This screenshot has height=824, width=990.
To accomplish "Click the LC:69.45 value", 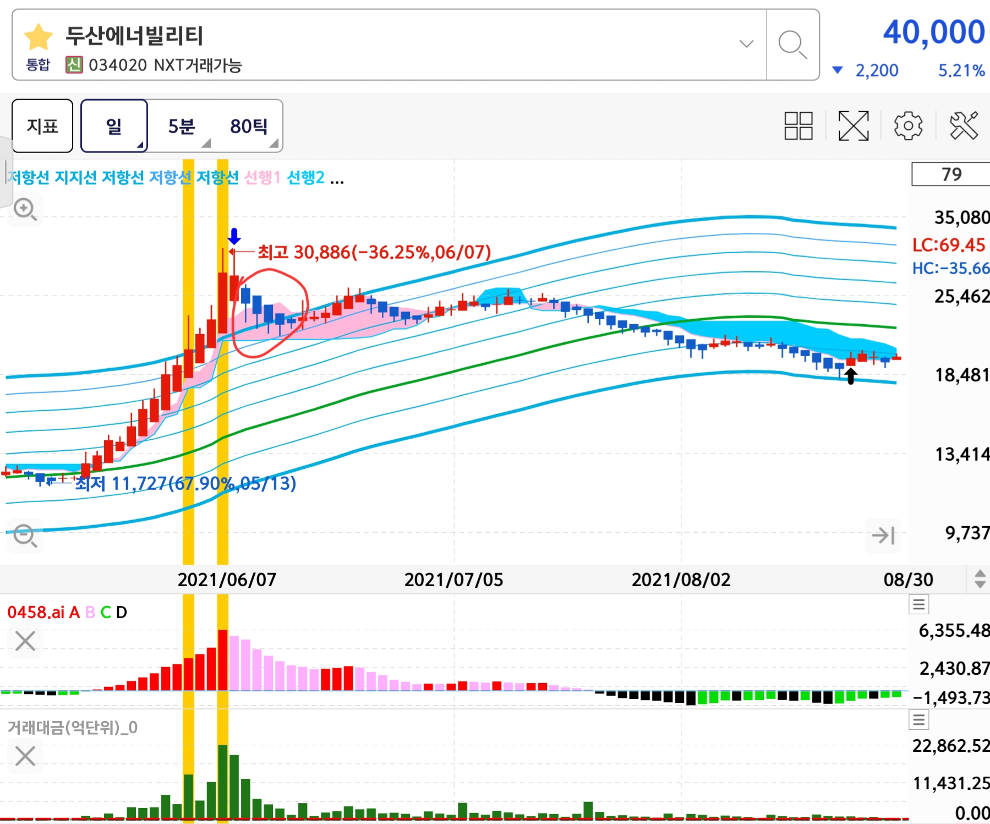I will [949, 245].
